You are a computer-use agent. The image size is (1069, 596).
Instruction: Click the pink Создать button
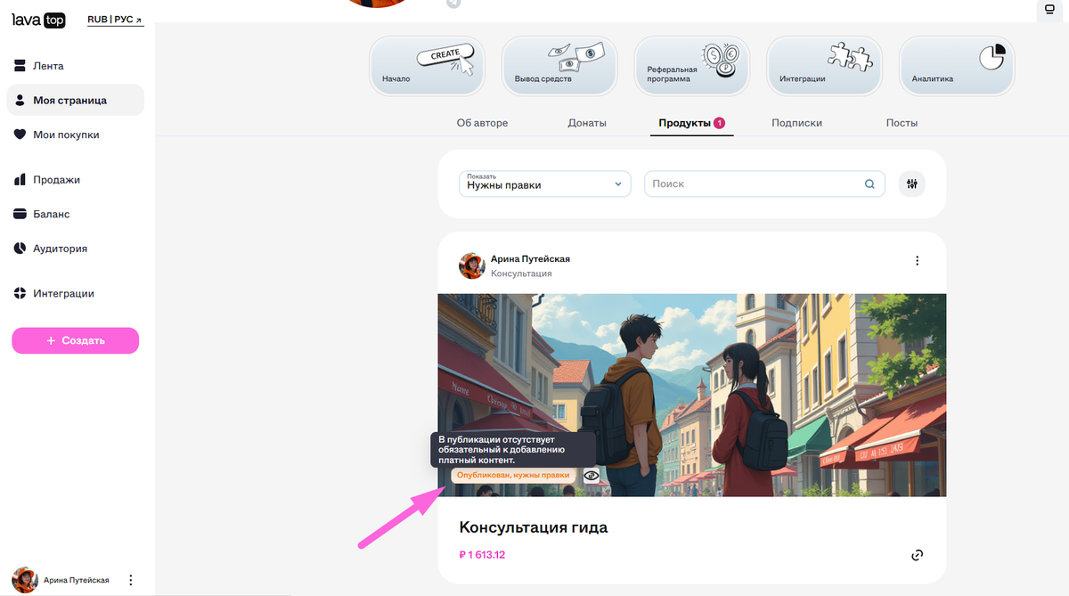point(75,340)
